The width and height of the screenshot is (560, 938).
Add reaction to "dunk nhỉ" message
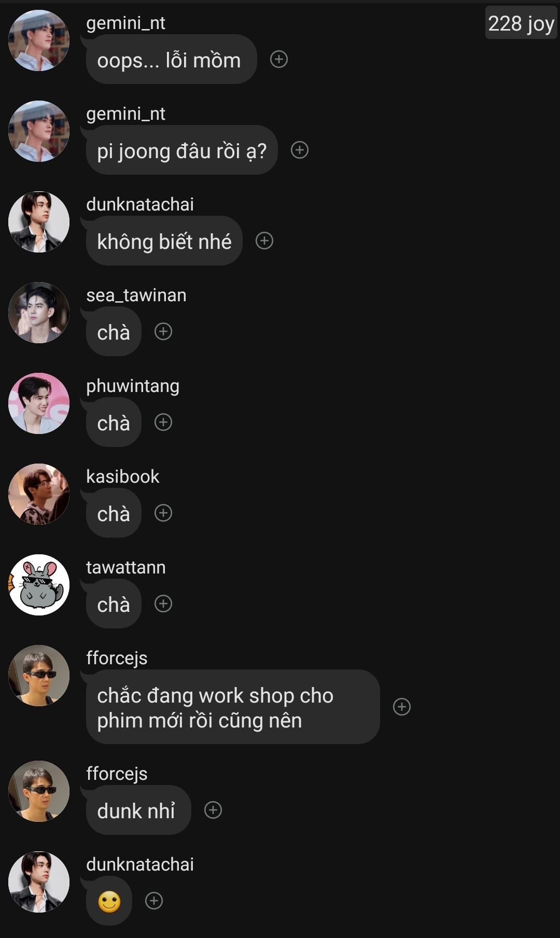(213, 810)
